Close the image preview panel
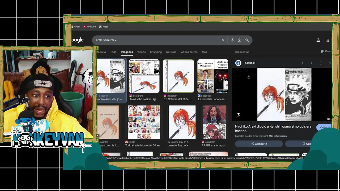 (329, 63)
